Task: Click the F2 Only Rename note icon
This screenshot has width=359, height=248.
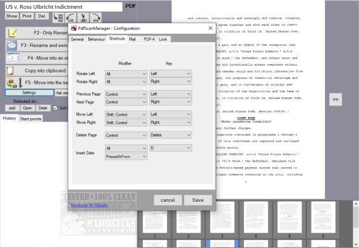Action: point(12,33)
